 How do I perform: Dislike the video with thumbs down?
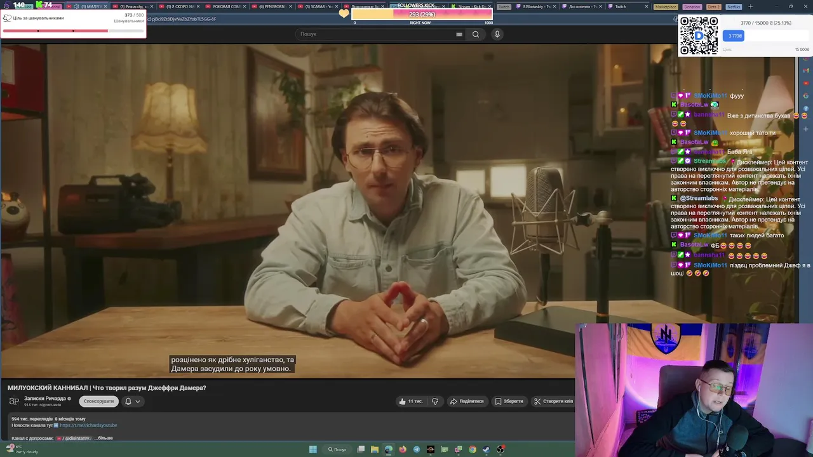(435, 401)
